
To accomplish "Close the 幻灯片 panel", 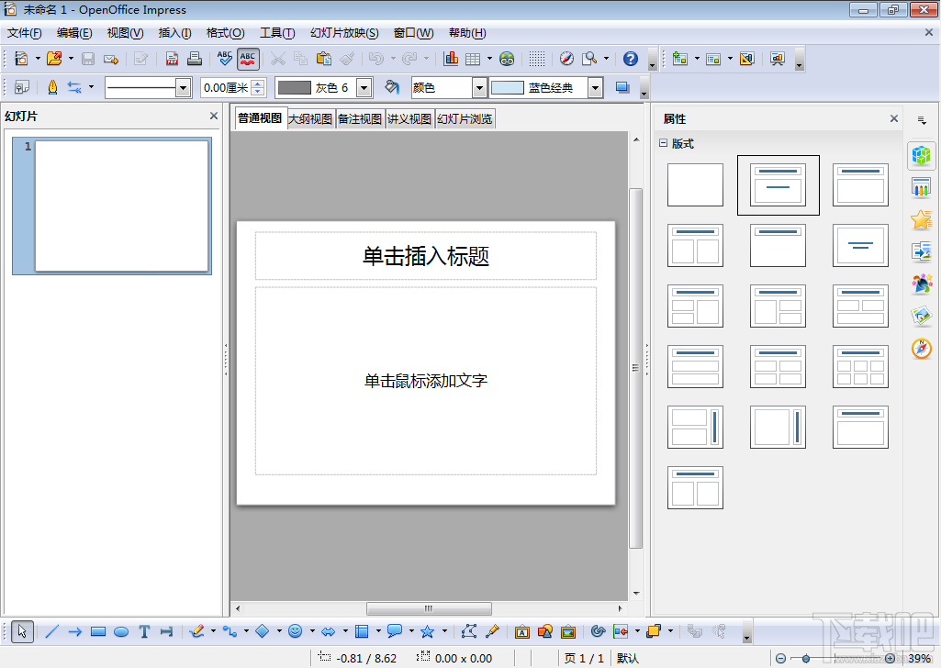I will coord(214,116).
